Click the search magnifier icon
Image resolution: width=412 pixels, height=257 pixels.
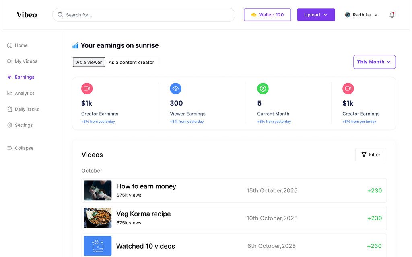click(60, 15)
